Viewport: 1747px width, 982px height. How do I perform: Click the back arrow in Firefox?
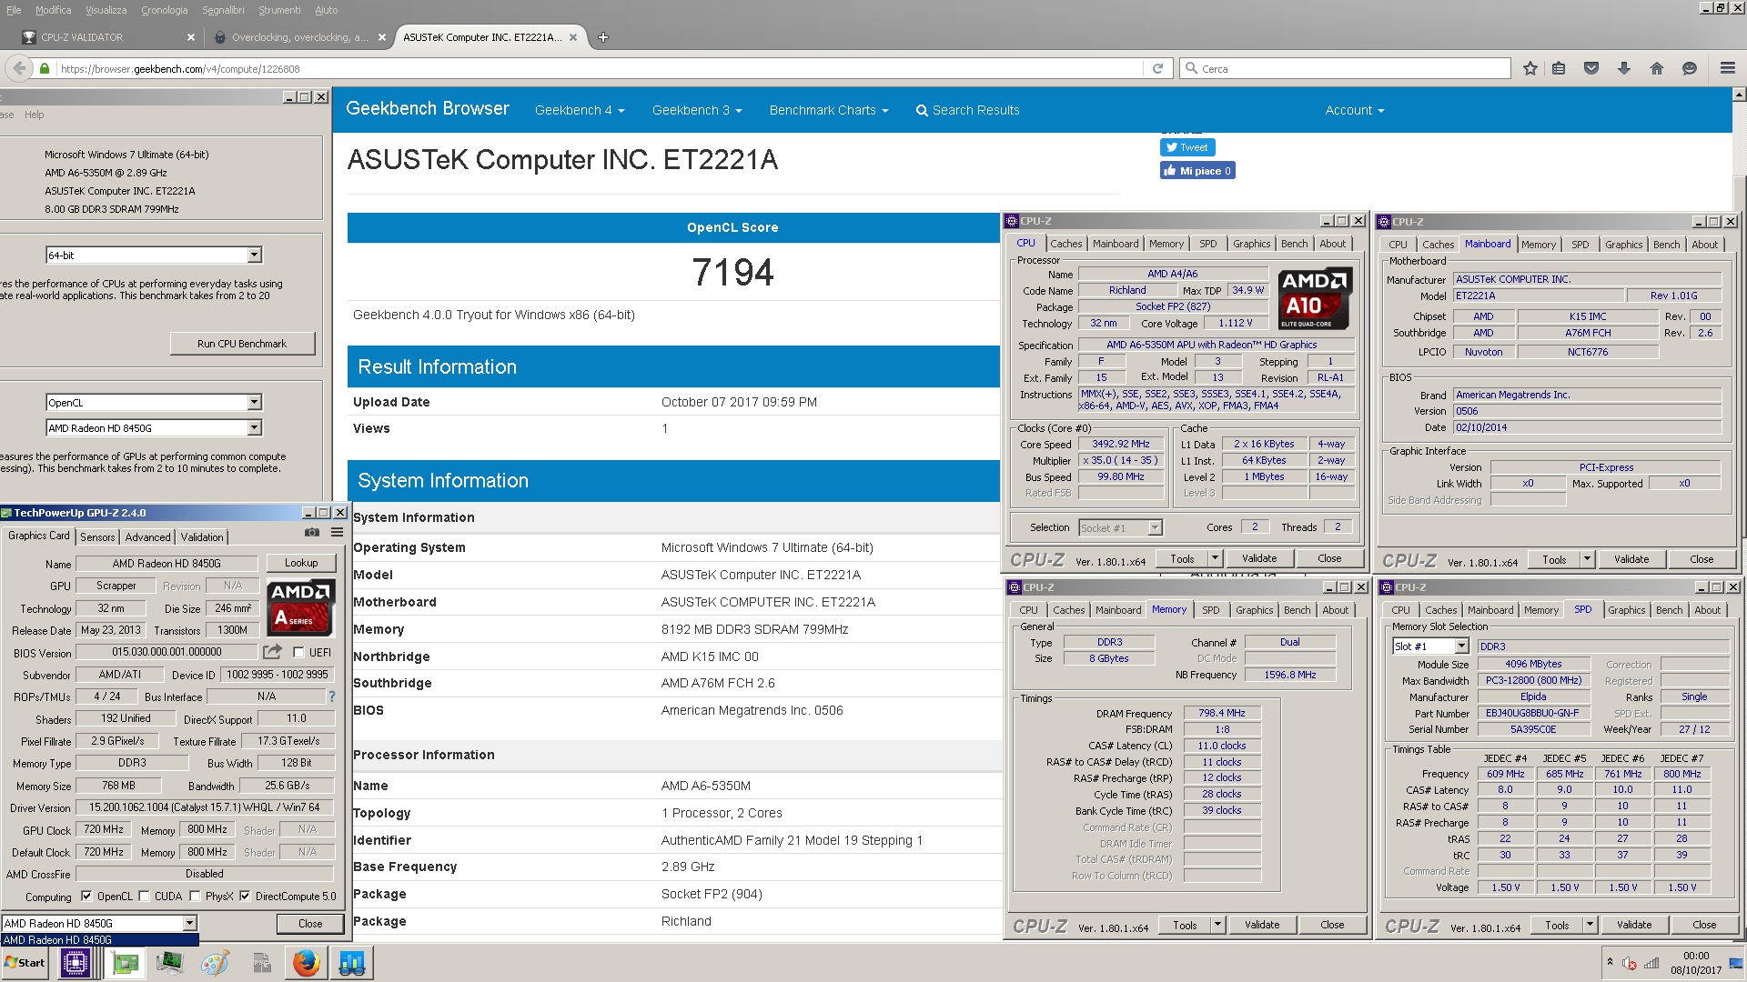point(18,68)
